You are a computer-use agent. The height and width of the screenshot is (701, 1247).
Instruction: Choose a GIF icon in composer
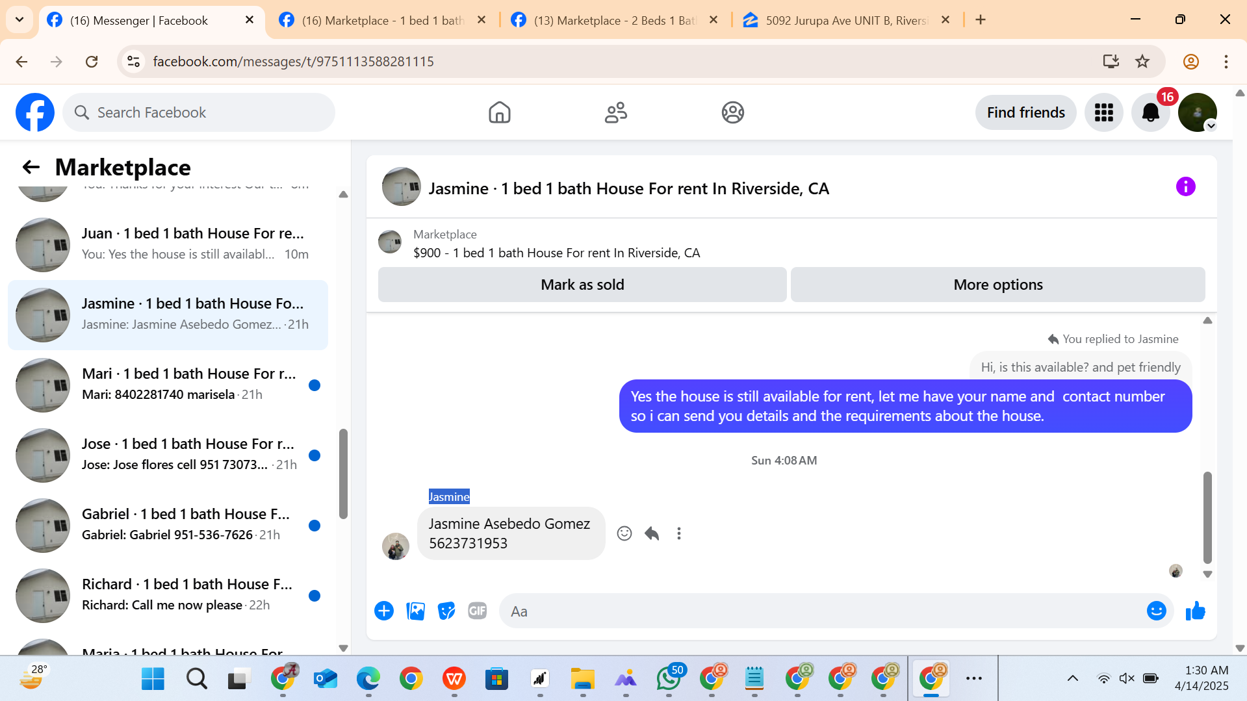coord(478,611)
